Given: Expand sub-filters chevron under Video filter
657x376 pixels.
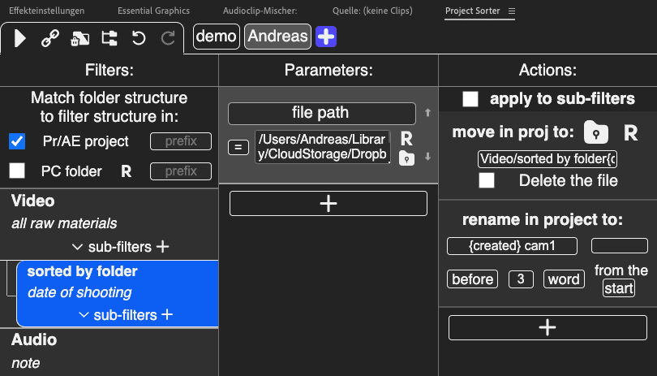Looking at the screenshot, I should (x=78, y=247).
